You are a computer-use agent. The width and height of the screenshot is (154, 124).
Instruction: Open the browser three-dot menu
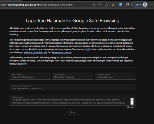(152, 5)
